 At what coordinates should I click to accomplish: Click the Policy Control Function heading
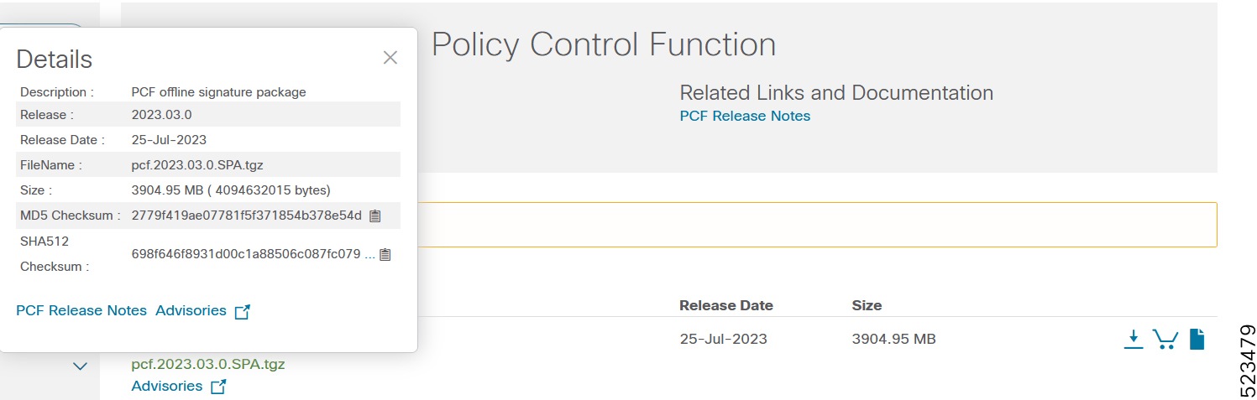point(604,44)
